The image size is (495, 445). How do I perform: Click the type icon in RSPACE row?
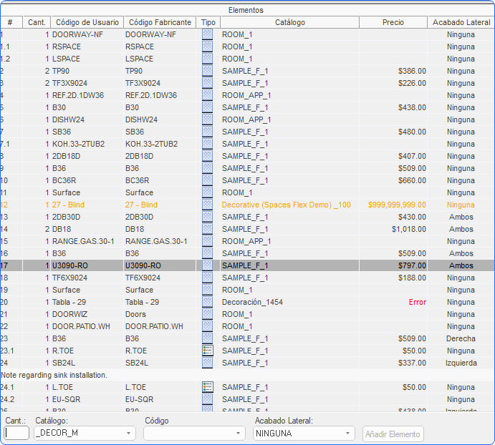[x=207, y=47]
